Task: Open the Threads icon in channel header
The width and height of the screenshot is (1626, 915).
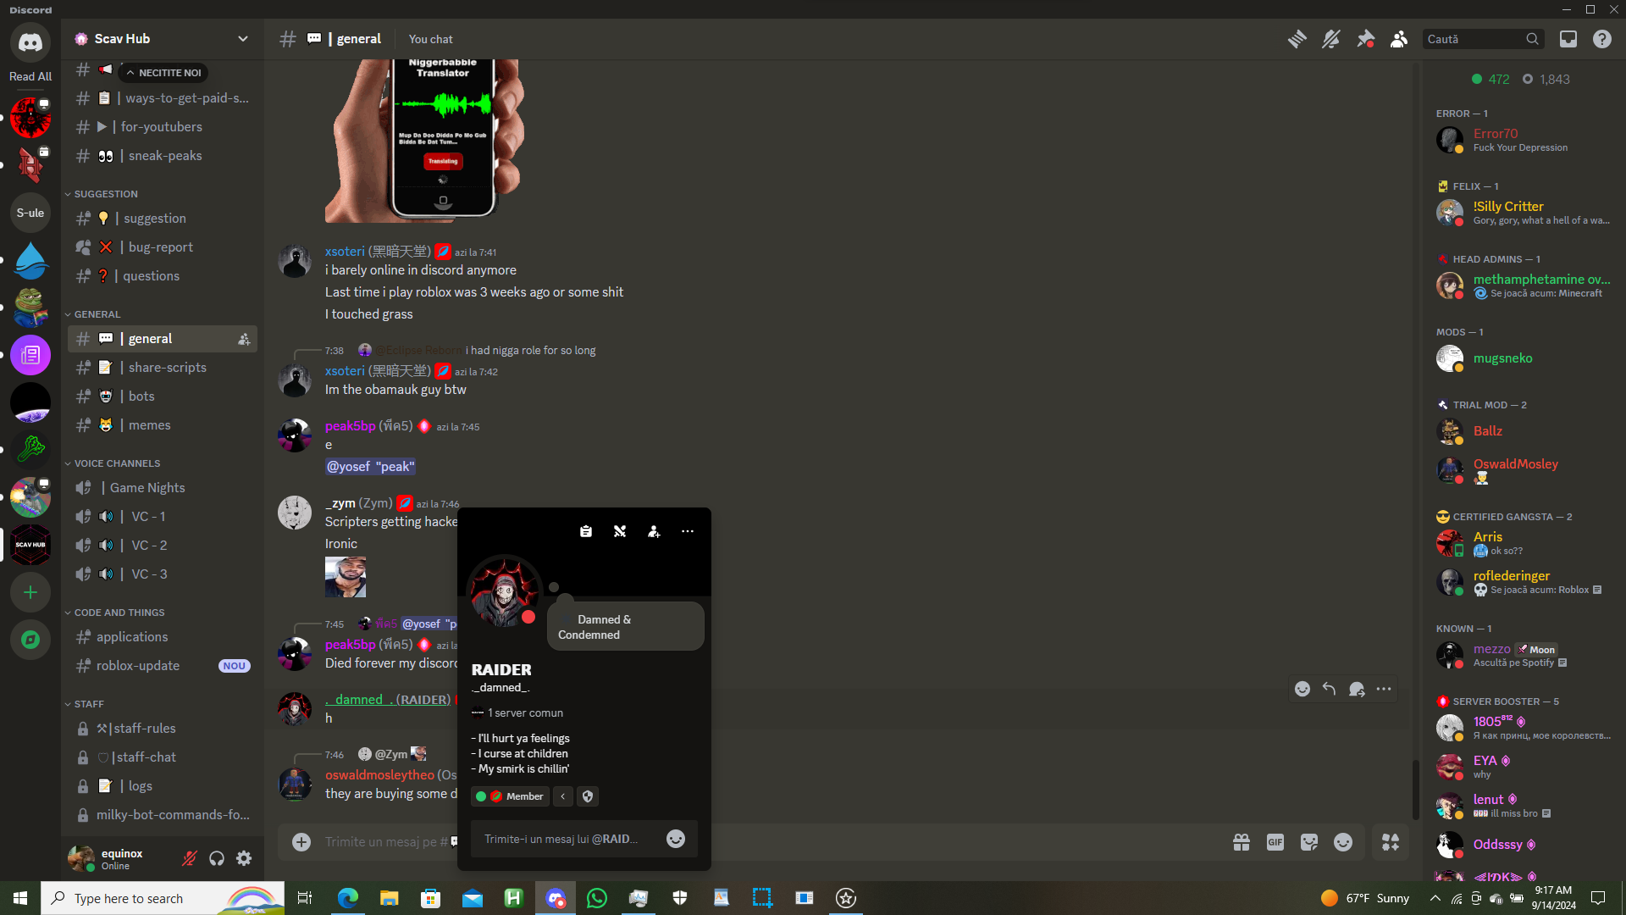Action: (x=1297, y=39)
